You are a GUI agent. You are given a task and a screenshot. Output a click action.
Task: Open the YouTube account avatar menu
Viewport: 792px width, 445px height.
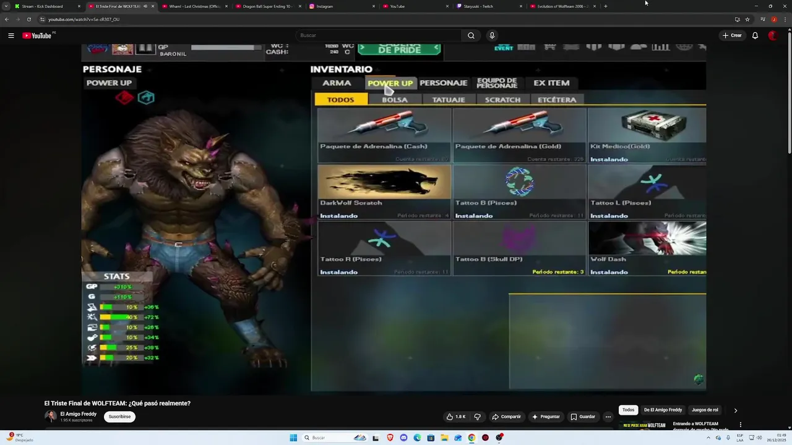[x=772, y=35]
